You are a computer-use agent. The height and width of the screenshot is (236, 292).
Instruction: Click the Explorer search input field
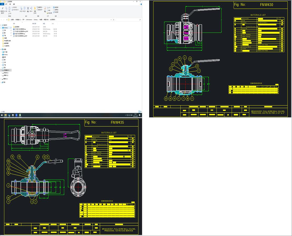(128, 19)
